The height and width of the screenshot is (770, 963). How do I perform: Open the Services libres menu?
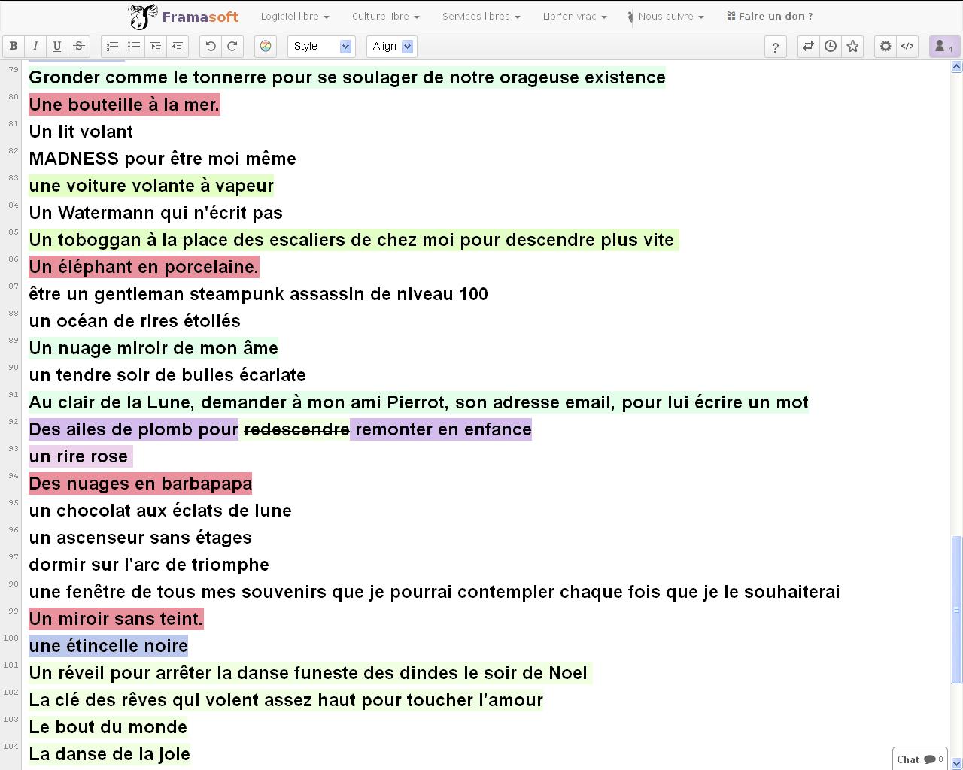(481, 17)
